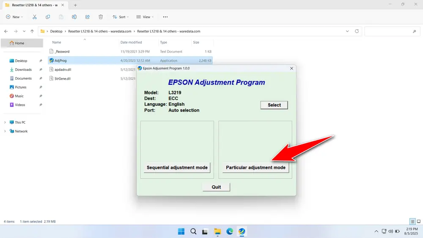Screen dimensions: 423x238
Task: Refresh the current folder
Action: coord(357,31)
